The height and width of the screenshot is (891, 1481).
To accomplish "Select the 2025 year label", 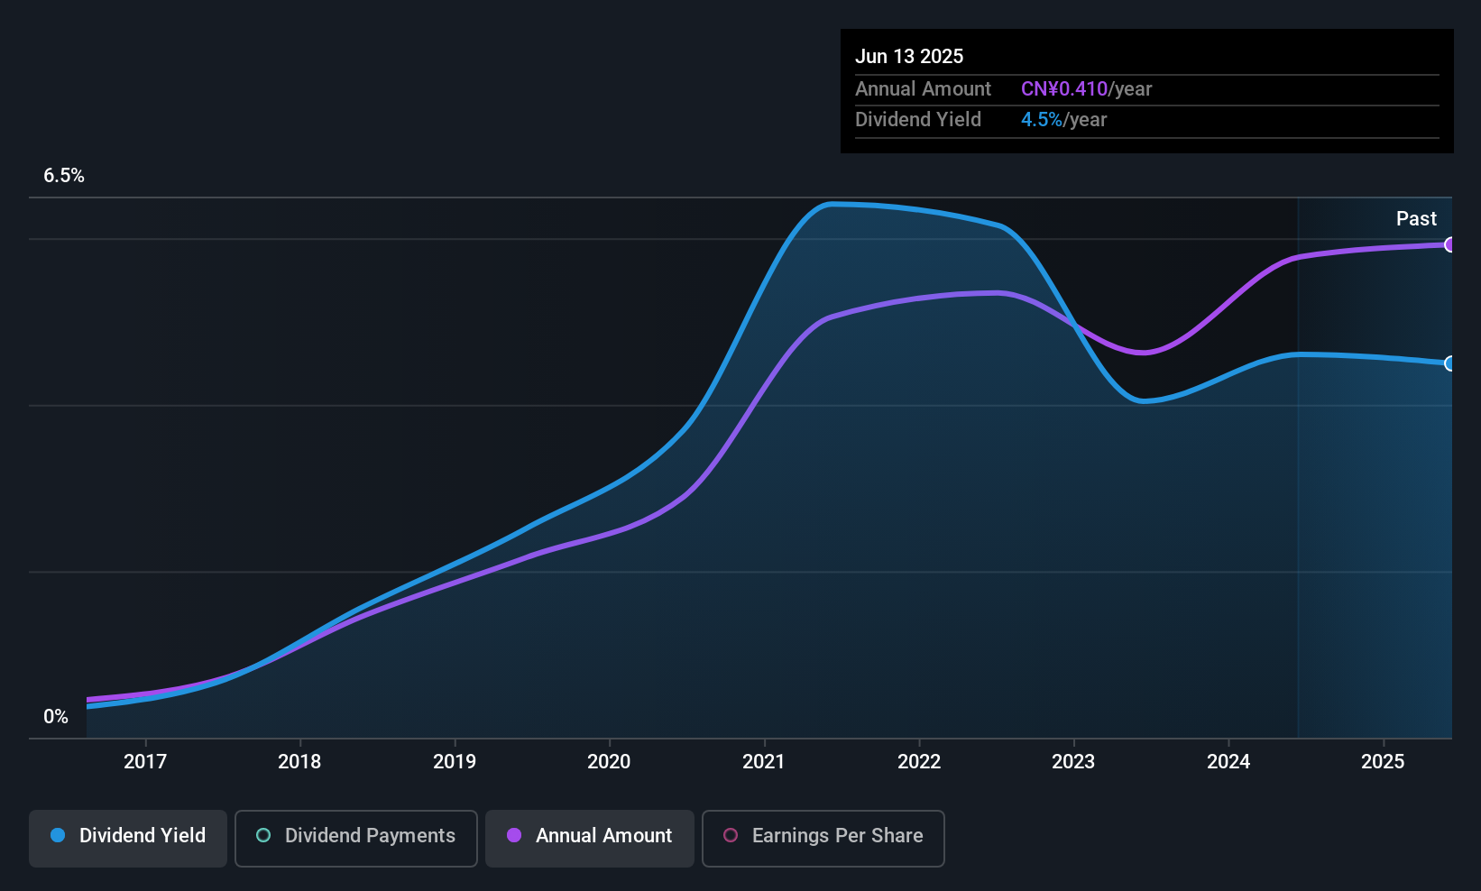I will click(x=1383, y=761).
